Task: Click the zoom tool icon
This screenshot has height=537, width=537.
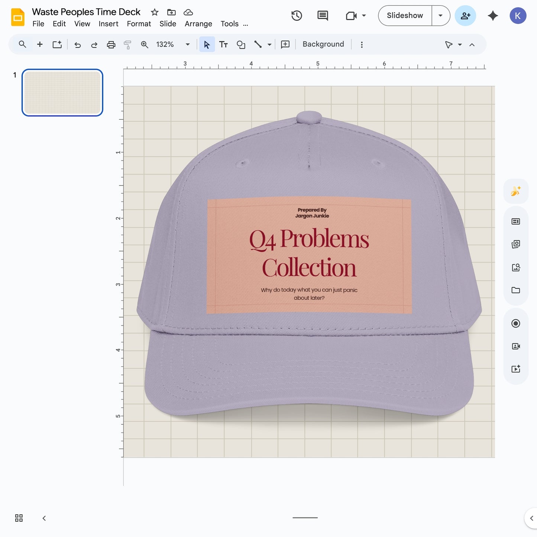Action: (145, 45)
